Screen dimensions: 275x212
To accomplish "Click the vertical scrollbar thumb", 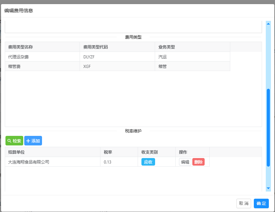I will 268,126.
